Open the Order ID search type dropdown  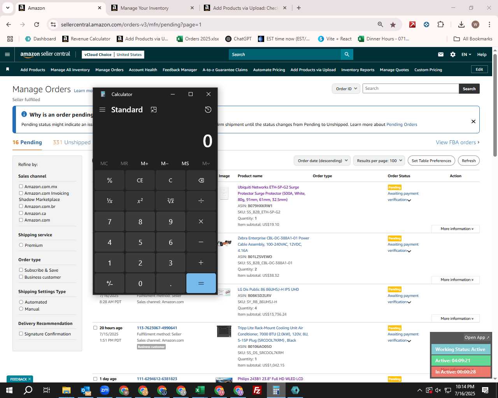coord(346,89)
